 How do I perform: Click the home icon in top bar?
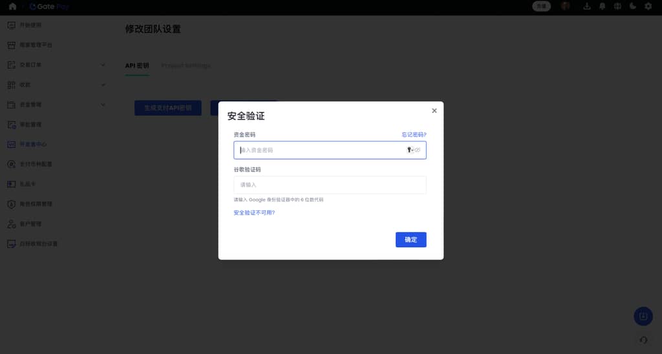click(x=12, y=6)
